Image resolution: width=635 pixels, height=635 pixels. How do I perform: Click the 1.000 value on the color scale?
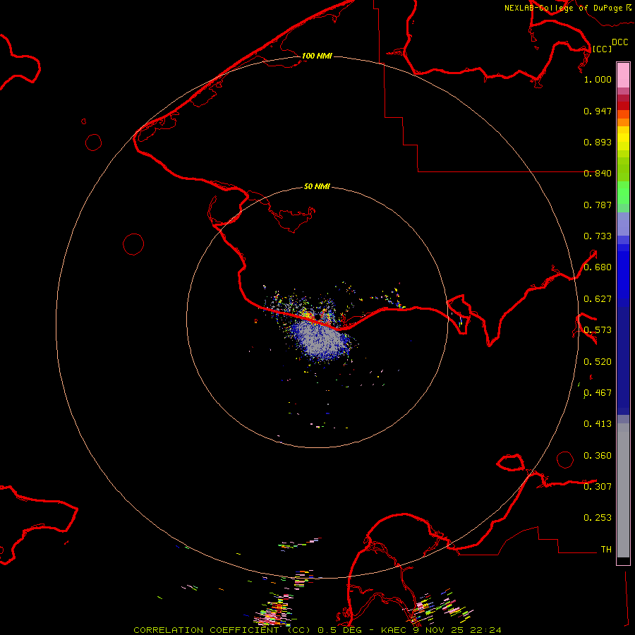[598, 79]
